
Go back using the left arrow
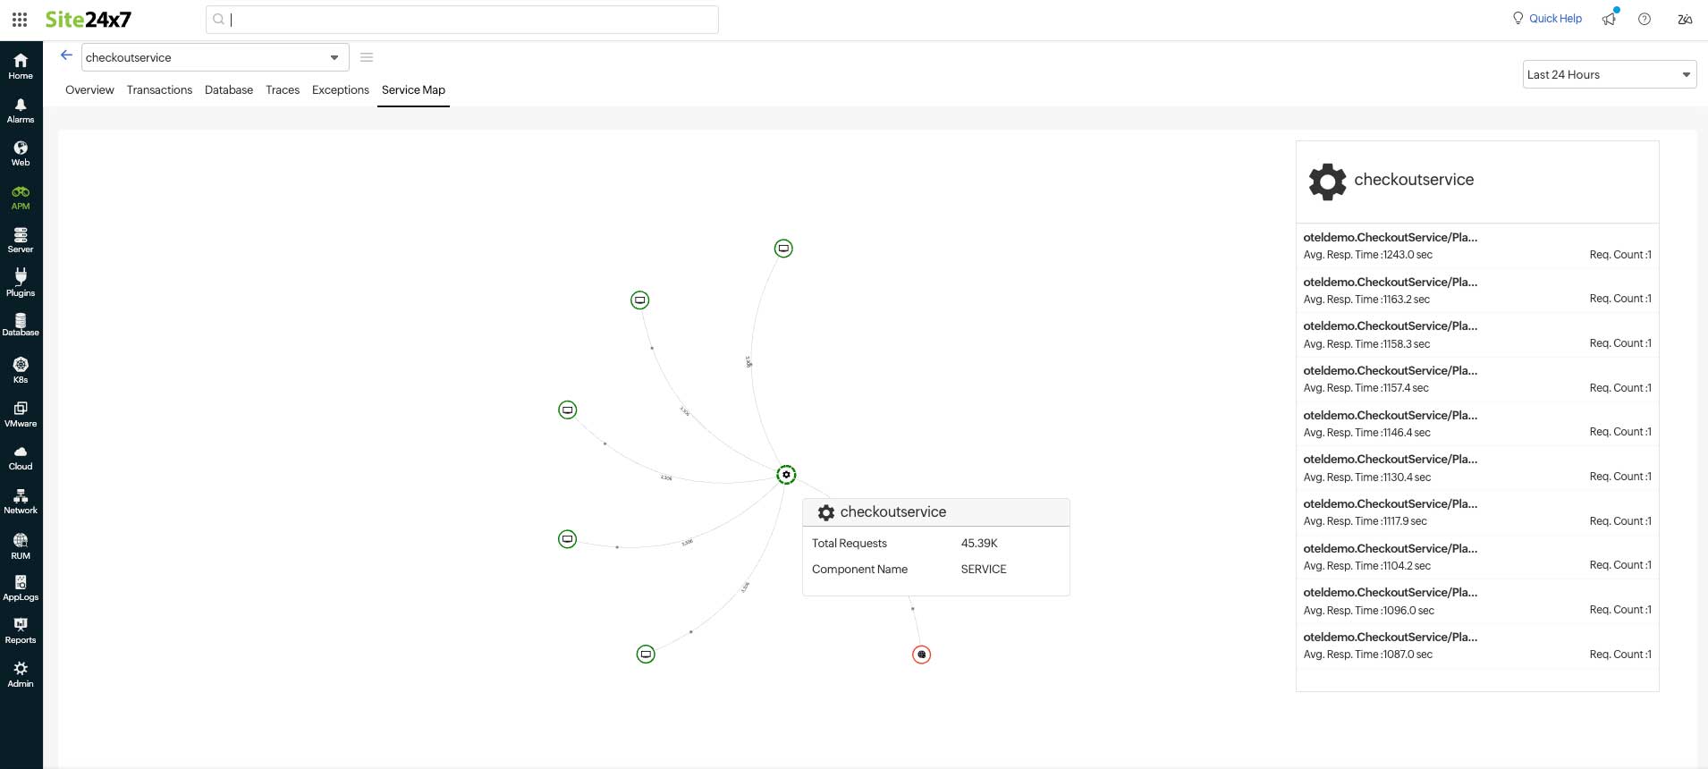pyautogui.click(x=66, y=55)
